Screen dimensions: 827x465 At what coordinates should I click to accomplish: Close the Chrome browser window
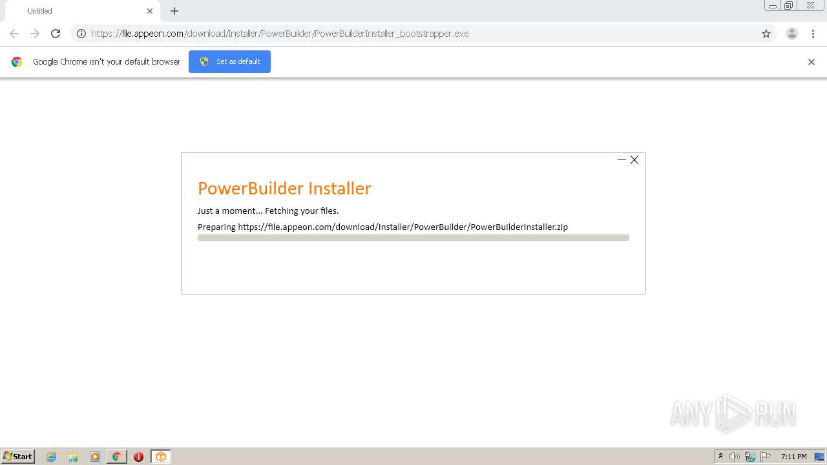coord(810,6)
